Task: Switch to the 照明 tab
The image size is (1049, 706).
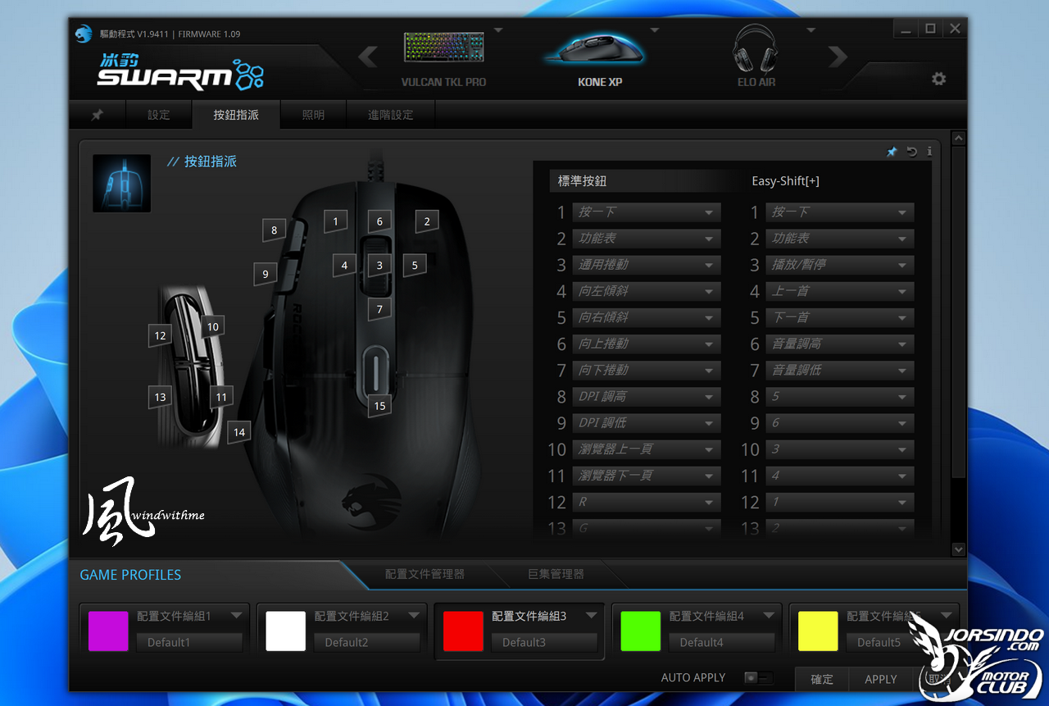Action: point(313,115)
